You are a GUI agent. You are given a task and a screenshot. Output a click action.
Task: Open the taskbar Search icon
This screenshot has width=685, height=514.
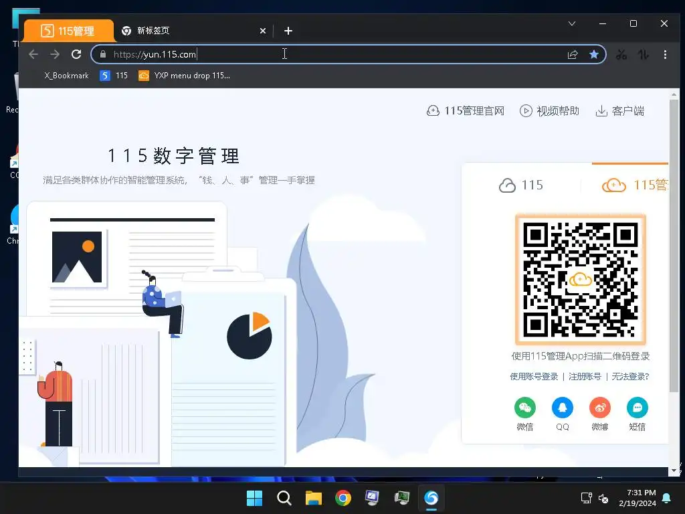point(284,498)
